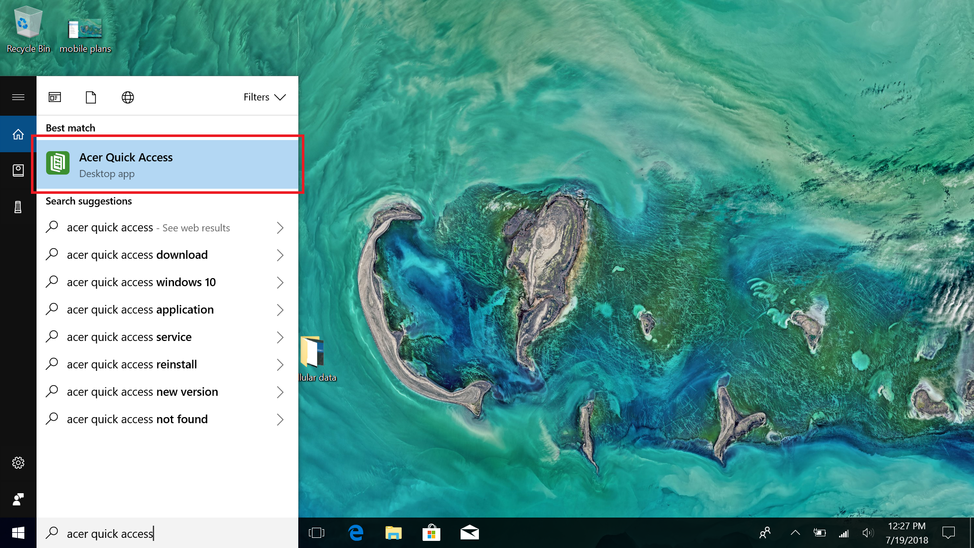Open the Windows Start button

18,533
